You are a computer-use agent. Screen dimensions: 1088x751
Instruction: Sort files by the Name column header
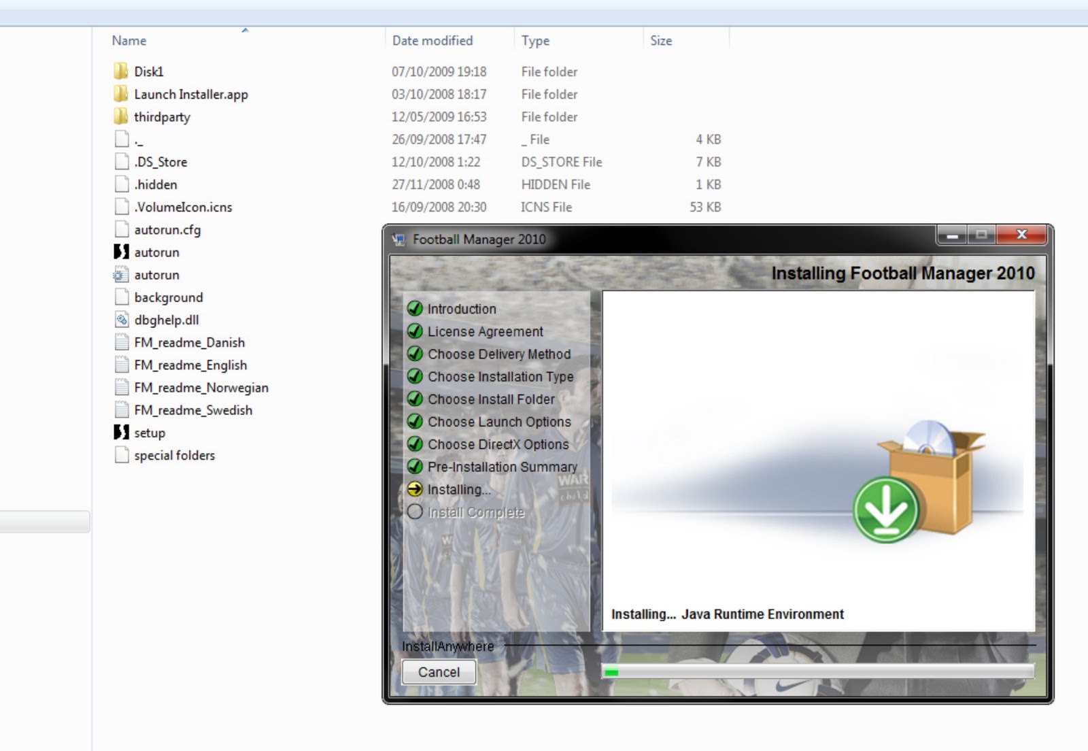(x=129, y=41)
